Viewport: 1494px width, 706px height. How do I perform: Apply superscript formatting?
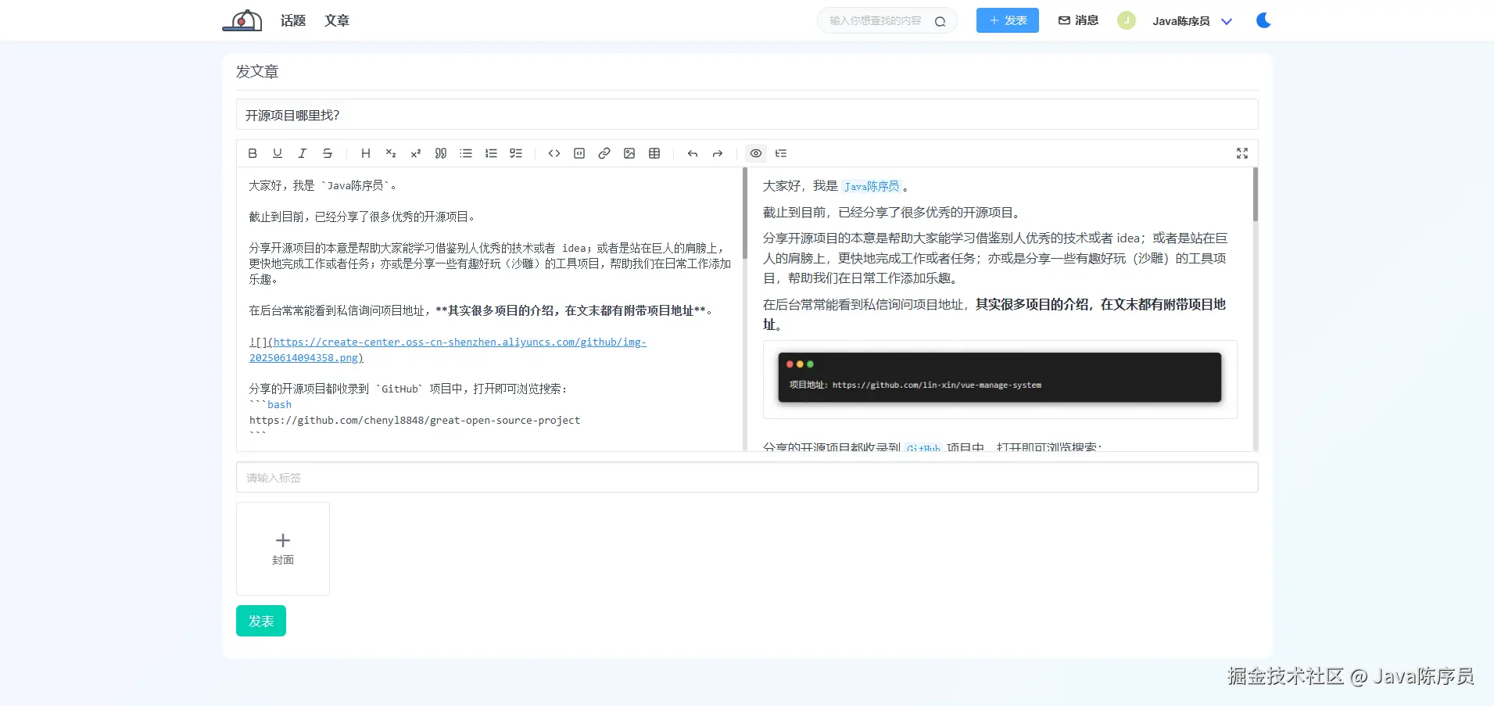(416, 153)
